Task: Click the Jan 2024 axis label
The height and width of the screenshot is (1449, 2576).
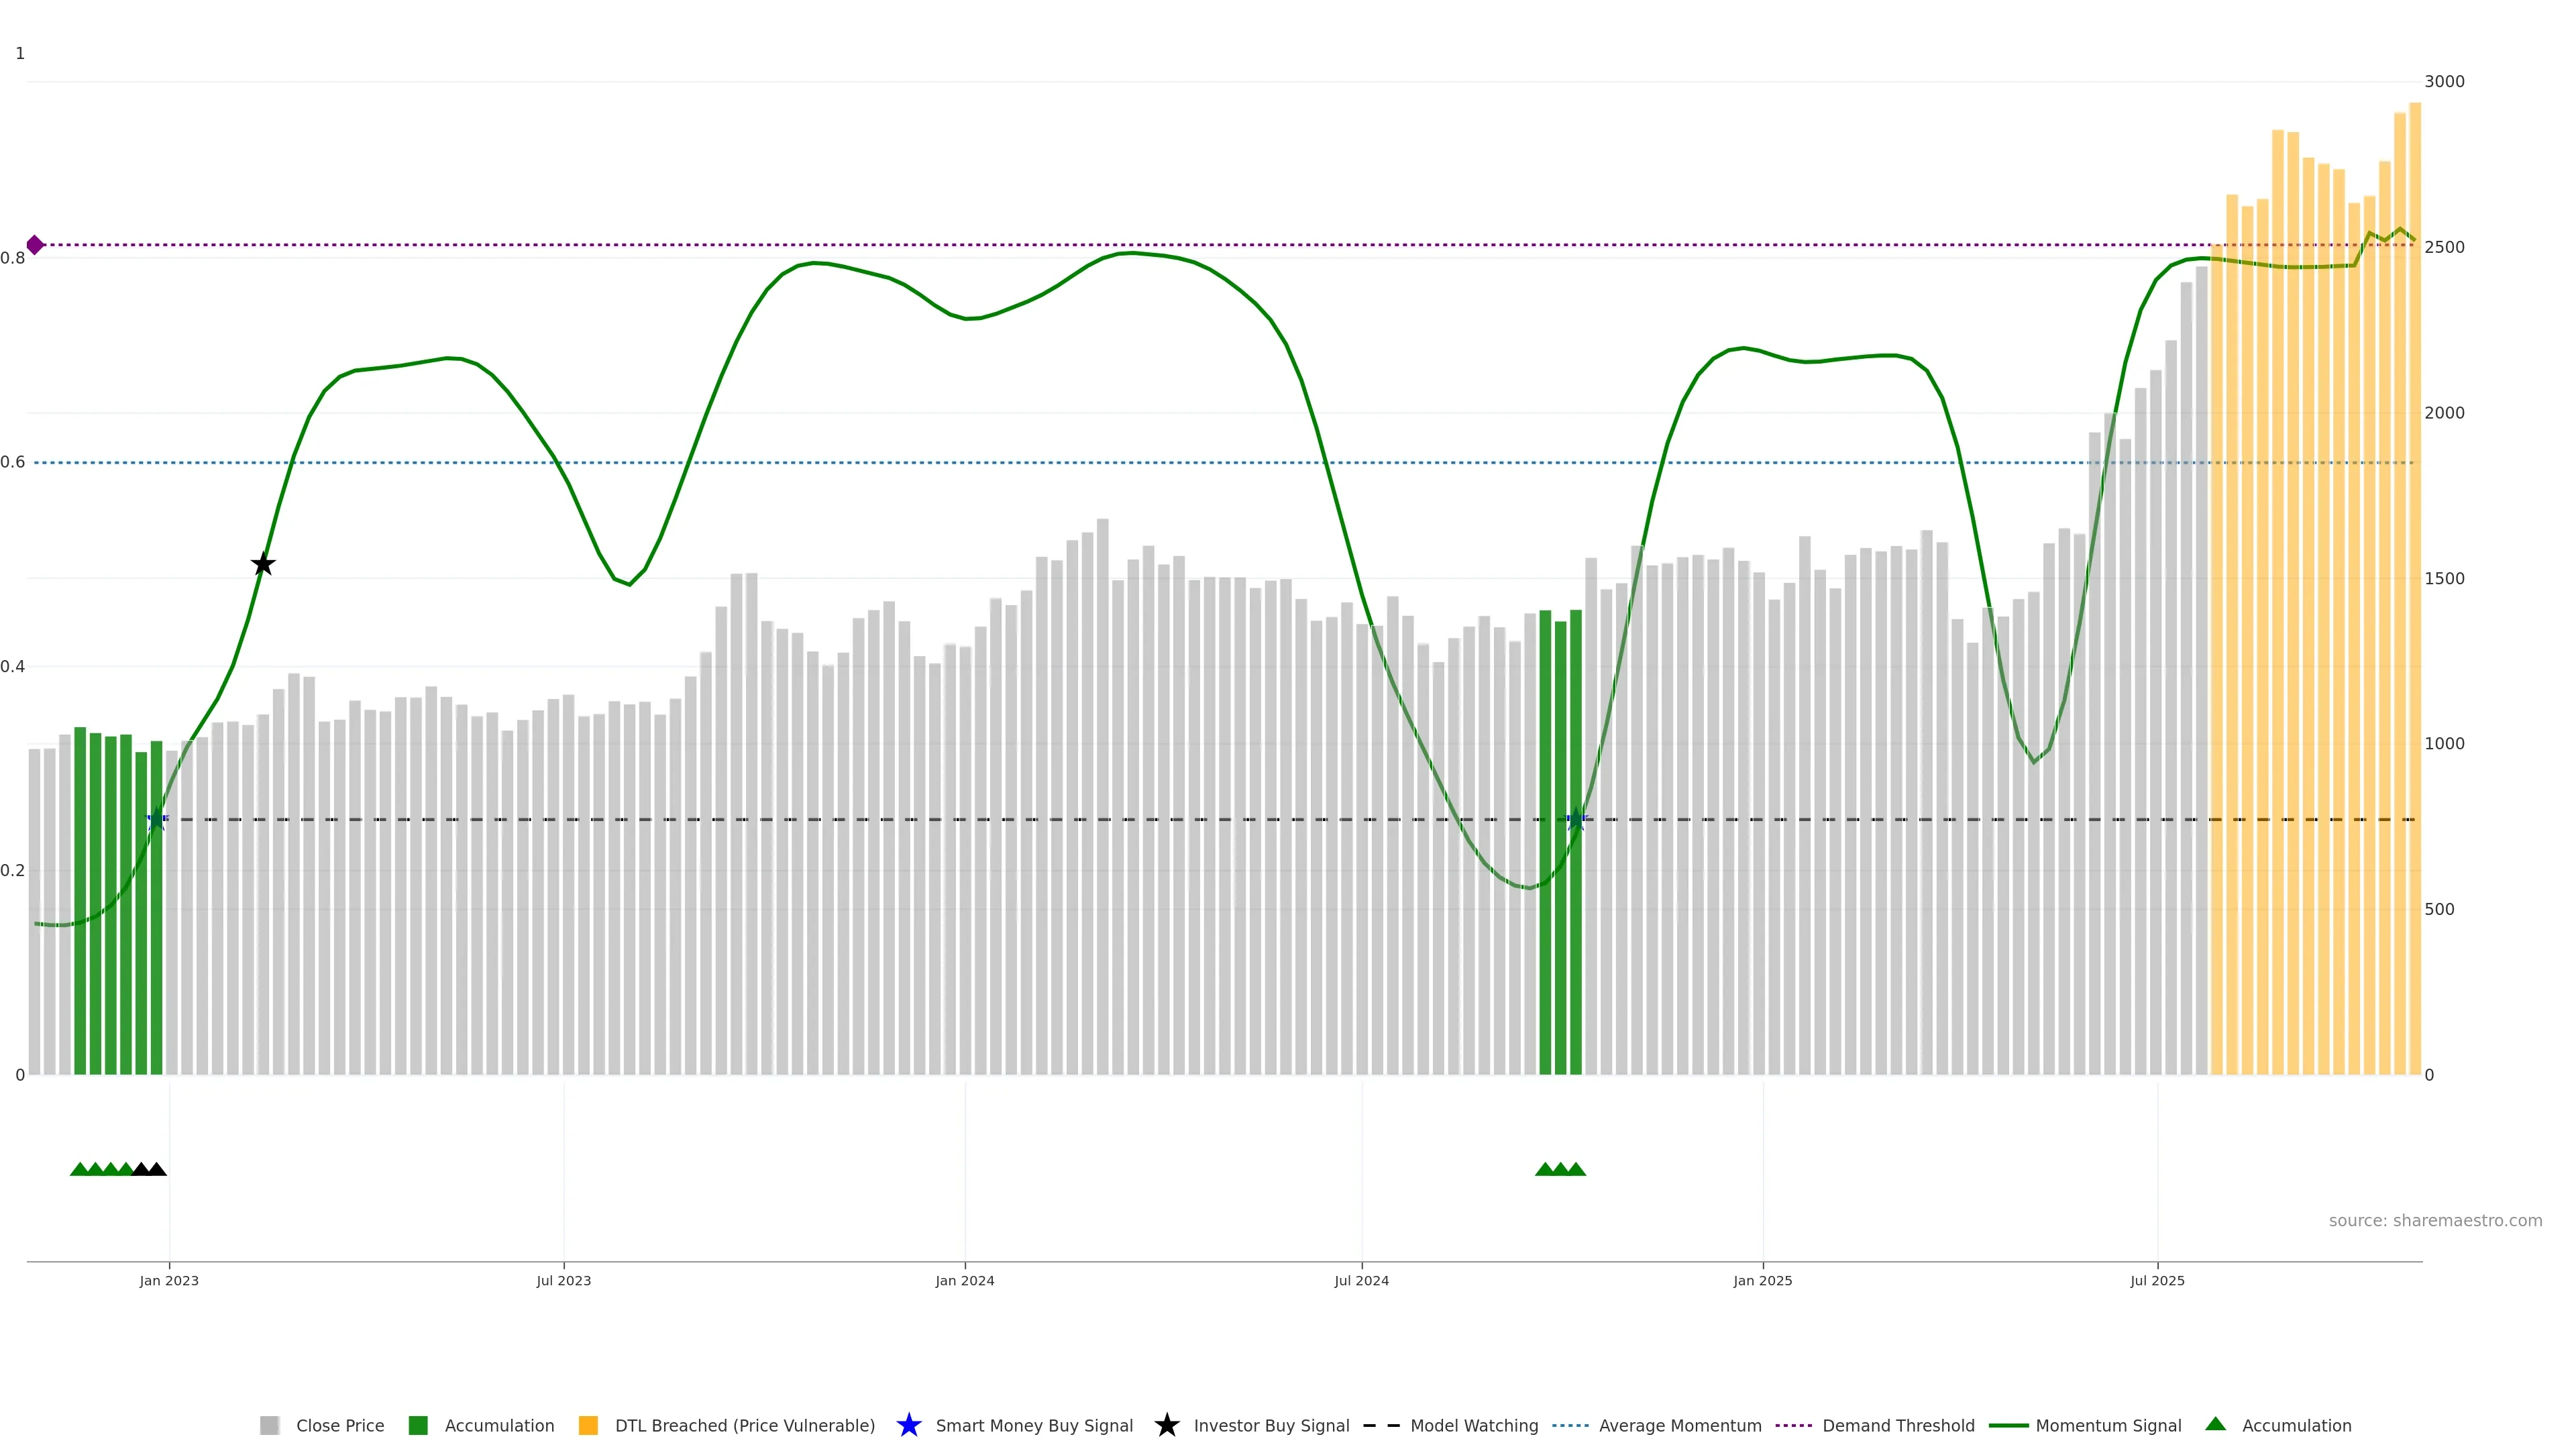Action: [x=964, y=1280]
